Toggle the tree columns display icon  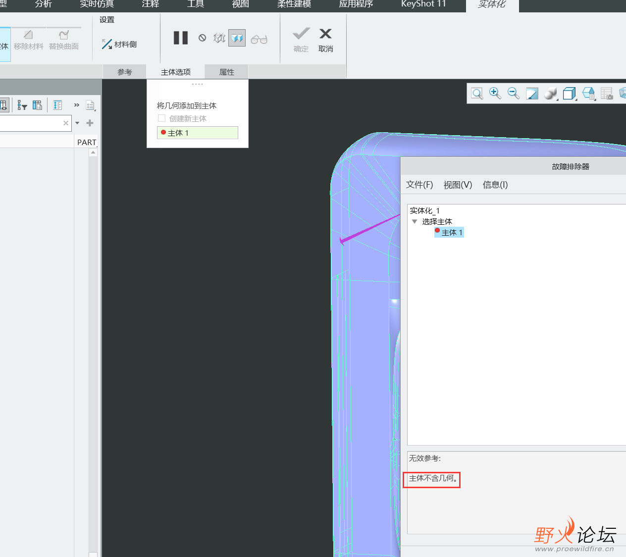pos(4,105)
